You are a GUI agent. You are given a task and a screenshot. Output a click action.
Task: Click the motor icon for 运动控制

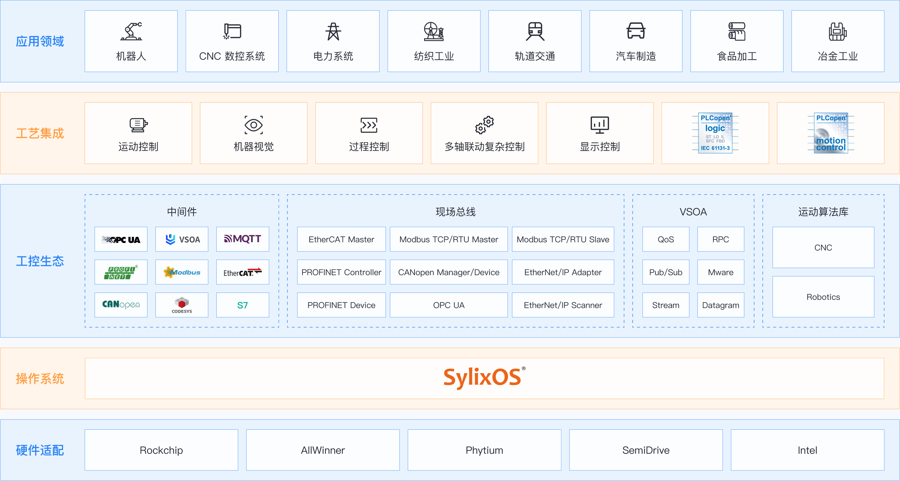(x=138, y=125)
